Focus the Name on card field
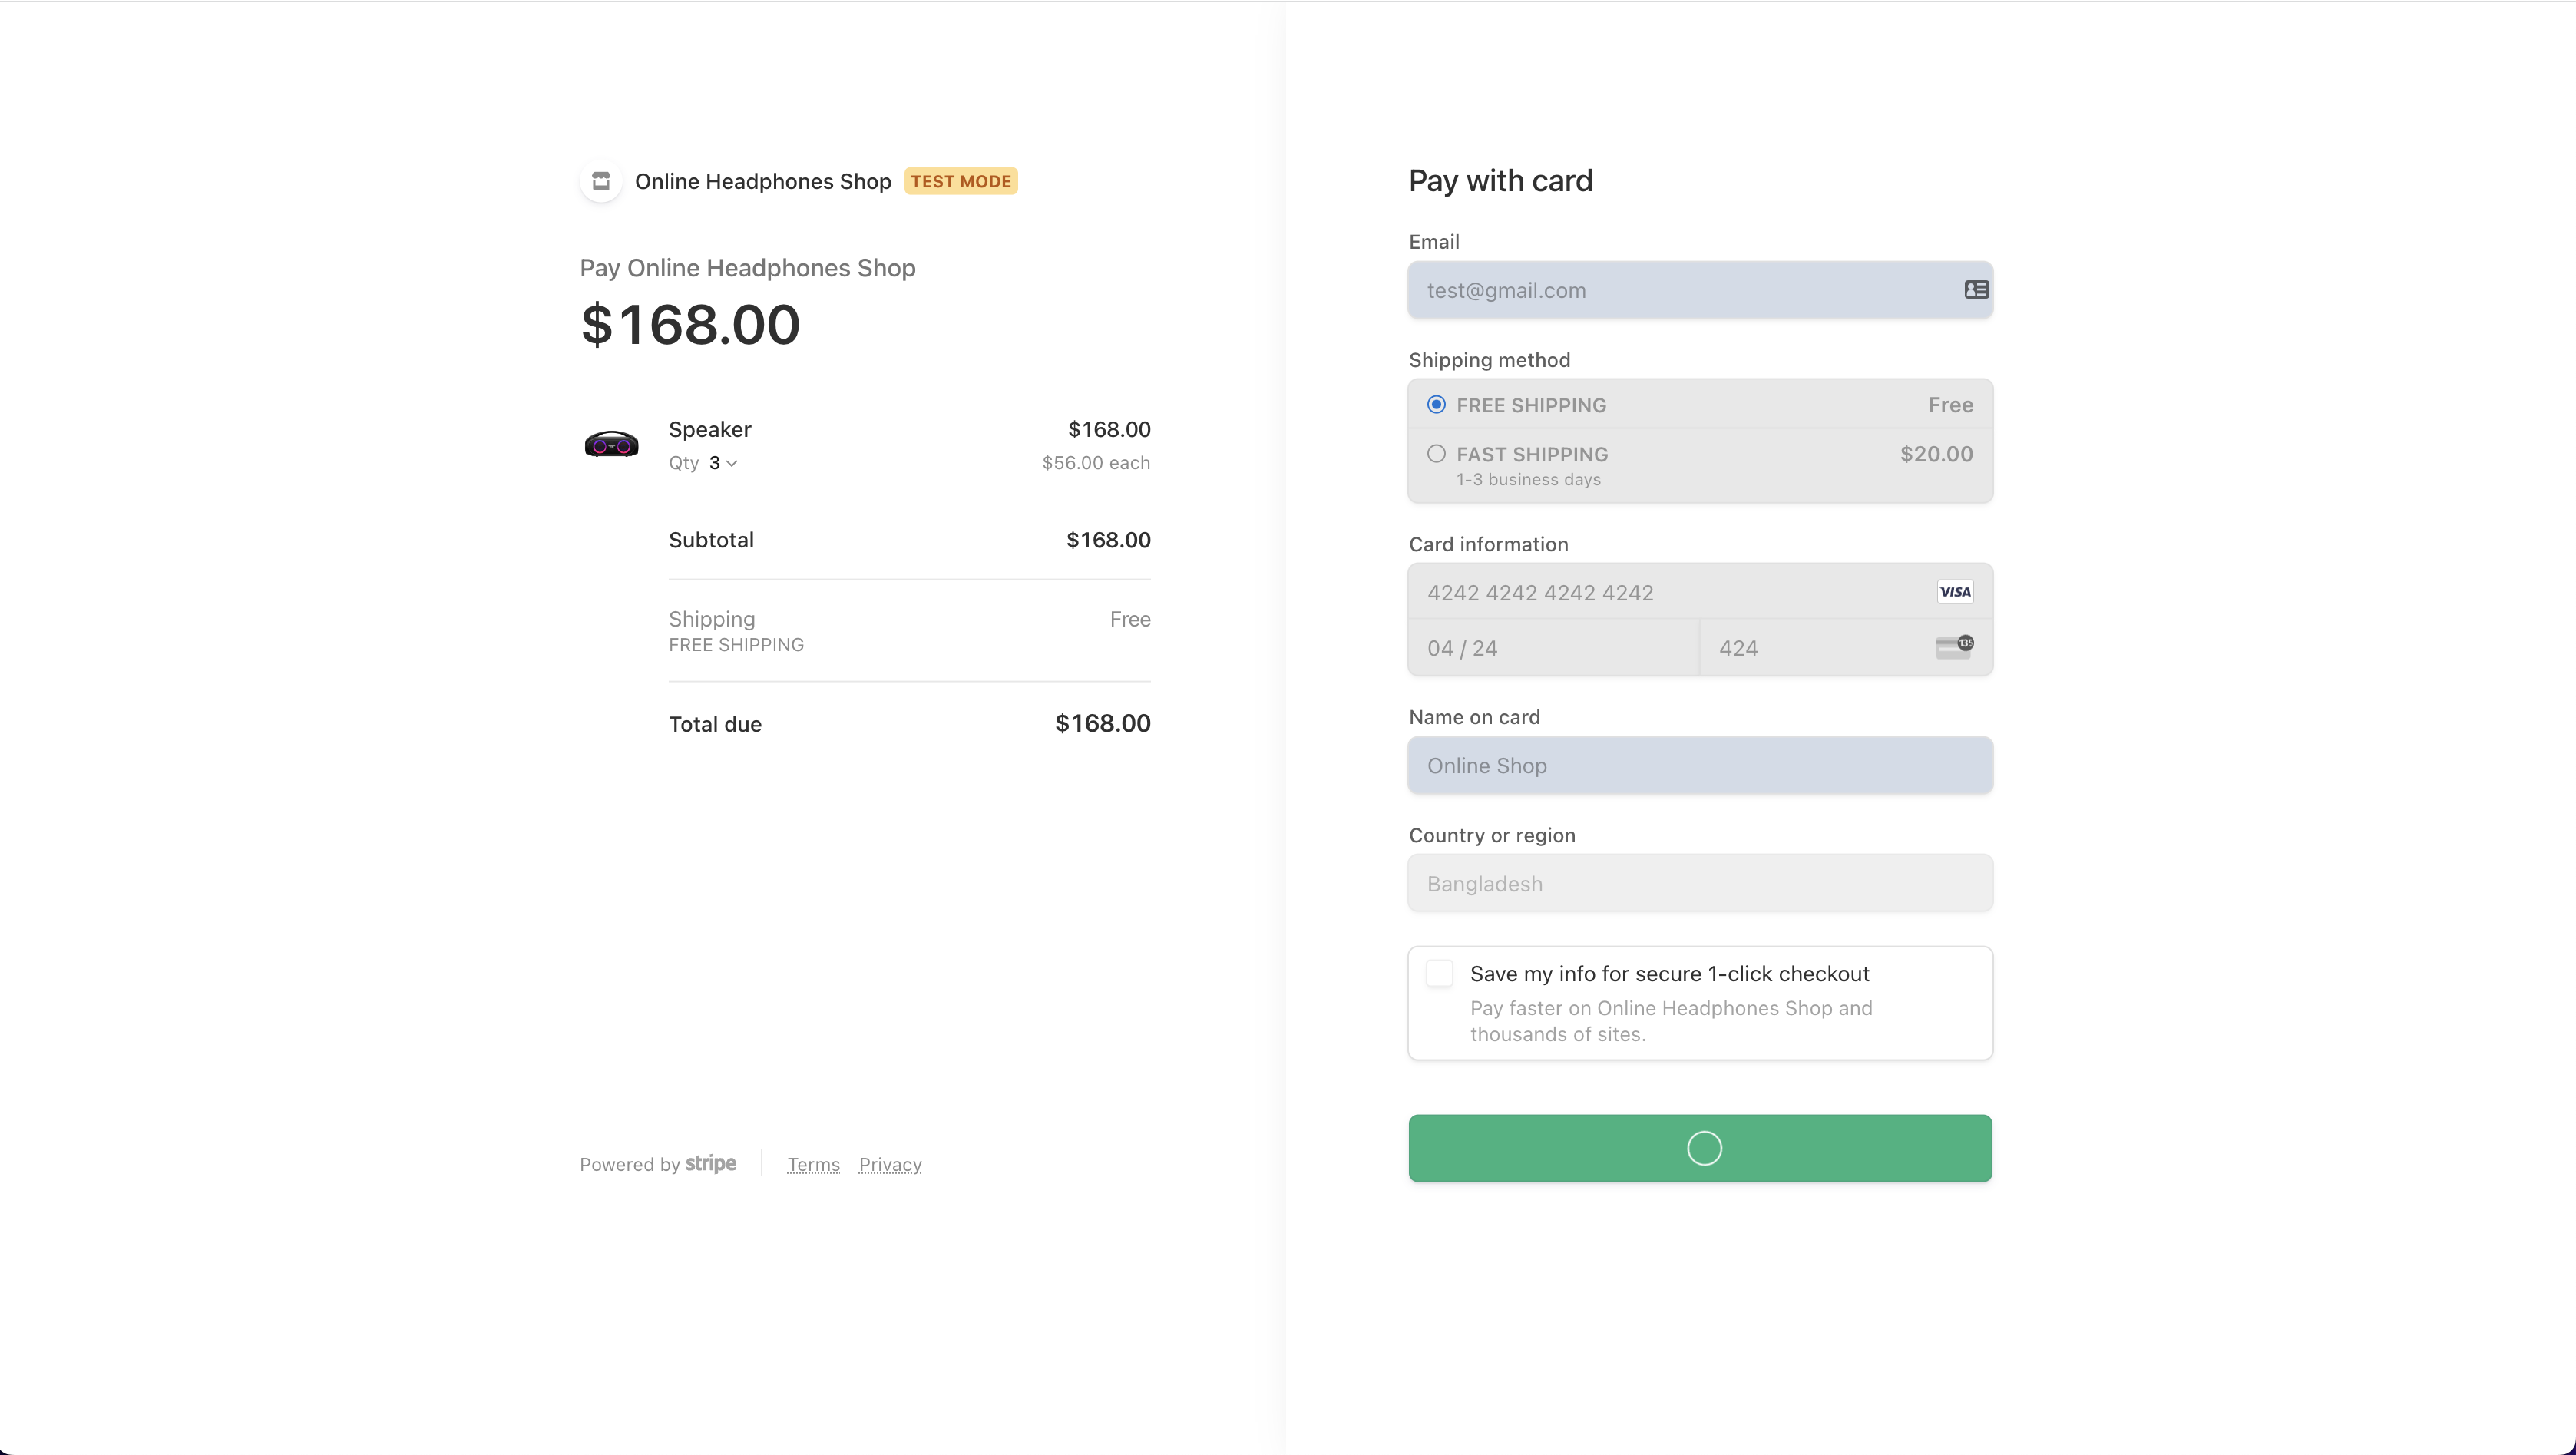The image size is (2576, 1455). [1700, 766]
